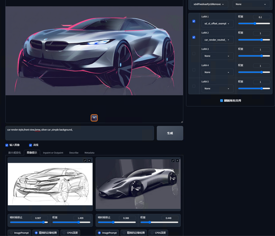Open the None dropdown beside the model selector

(251, 4)
